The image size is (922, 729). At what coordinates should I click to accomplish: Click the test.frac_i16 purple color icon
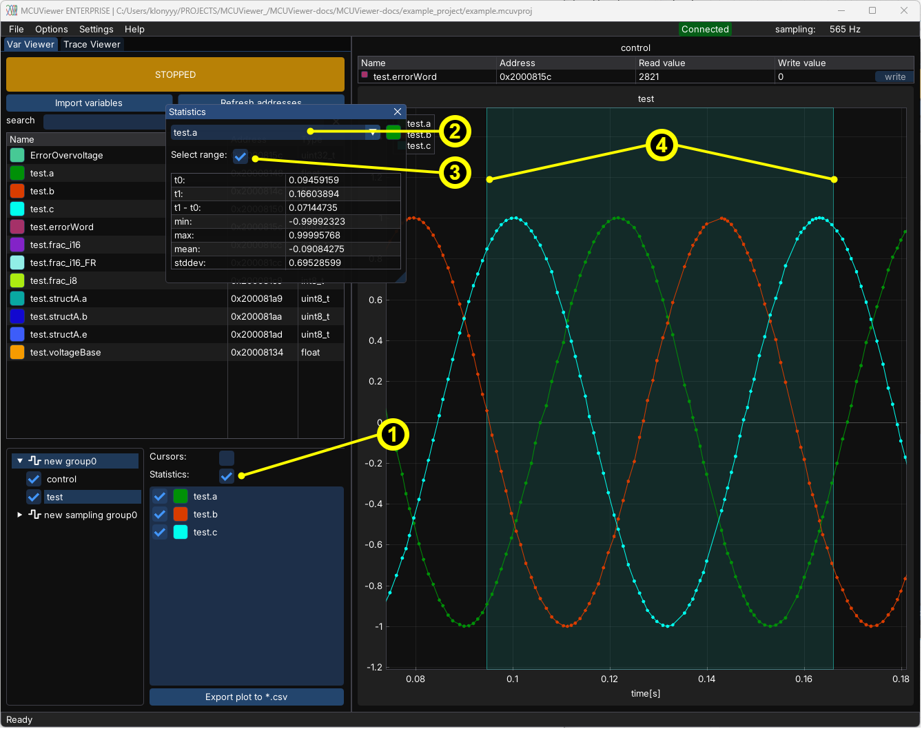(x=17, y=245)
